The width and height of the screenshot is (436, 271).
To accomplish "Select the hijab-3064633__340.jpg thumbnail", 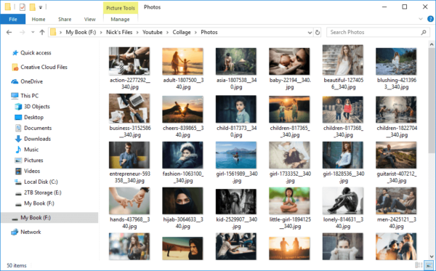I will (x=182, y=201).
